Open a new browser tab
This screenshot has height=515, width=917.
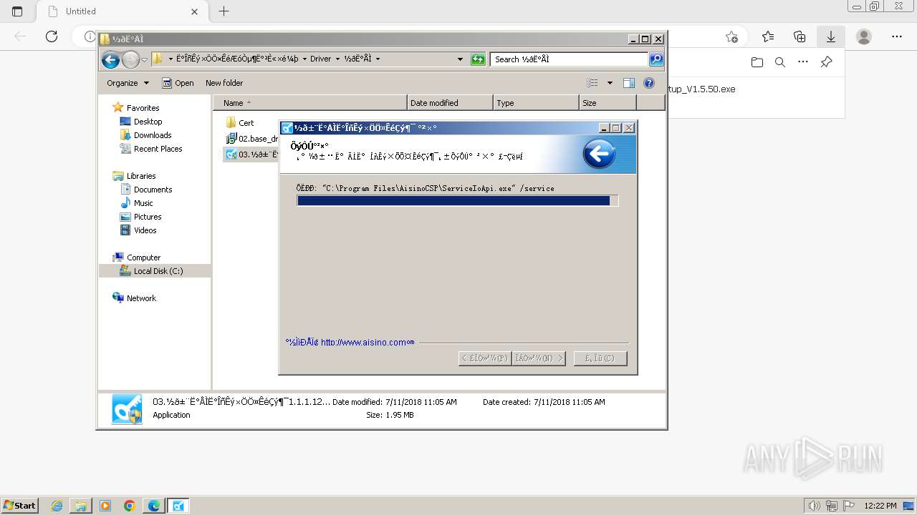[224, 11]
